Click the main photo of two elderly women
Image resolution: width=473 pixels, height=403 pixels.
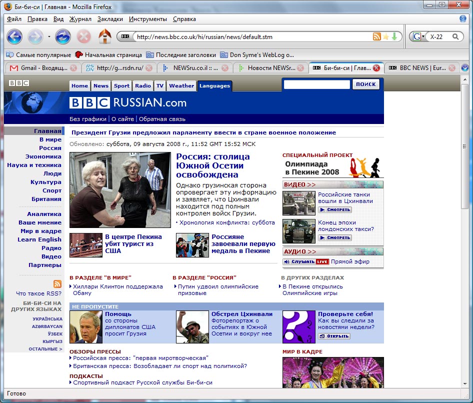pyautogui.click(x=120, y=190)
